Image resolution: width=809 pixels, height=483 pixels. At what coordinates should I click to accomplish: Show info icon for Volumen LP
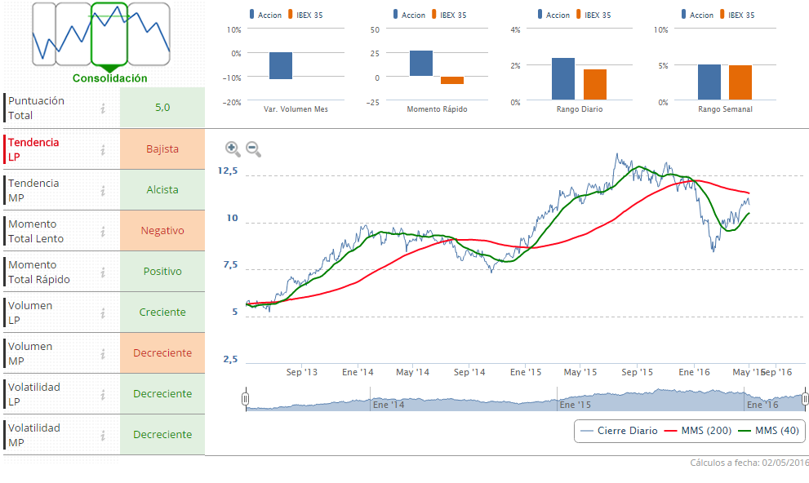point(103,312)
